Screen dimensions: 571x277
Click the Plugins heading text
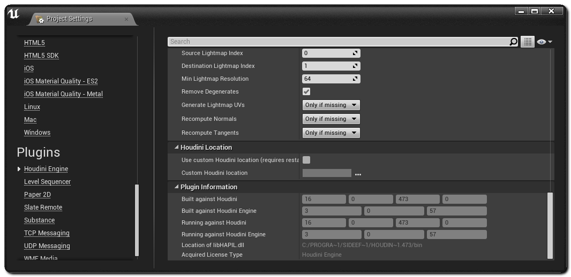(38, 152)
